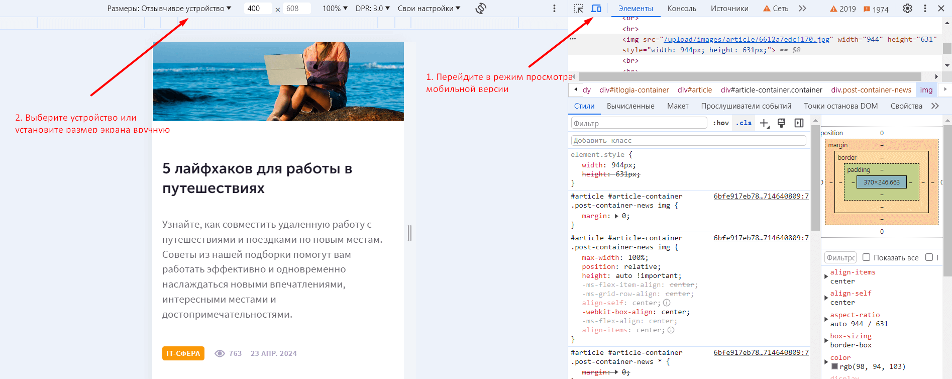Toggle the .cls class editor

pyautogui.click(x=744, y=123)
